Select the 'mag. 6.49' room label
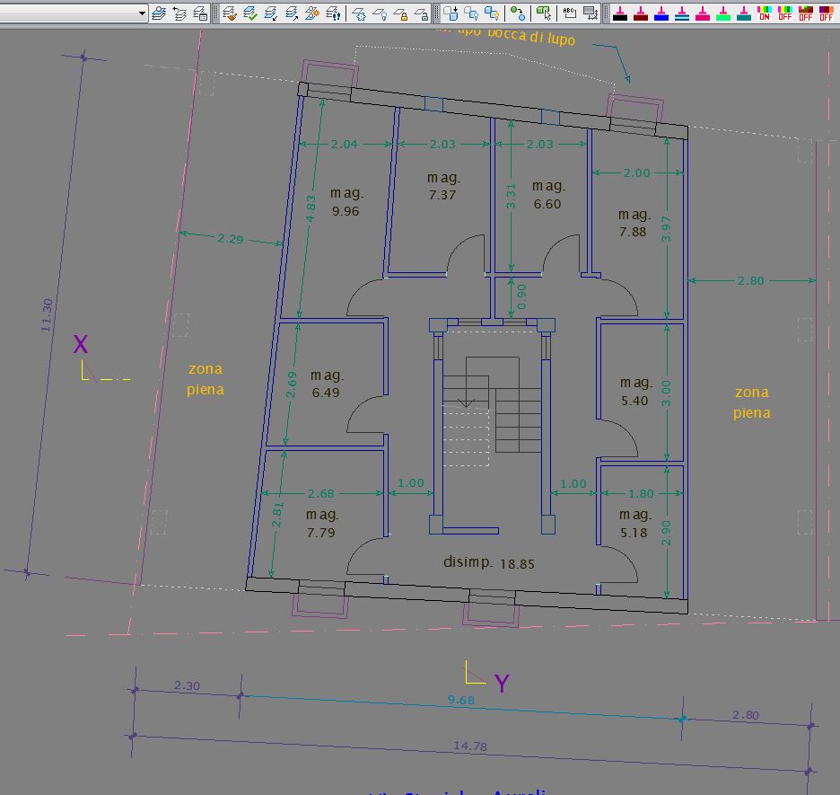840x795 pixels. tap(327, 384)
